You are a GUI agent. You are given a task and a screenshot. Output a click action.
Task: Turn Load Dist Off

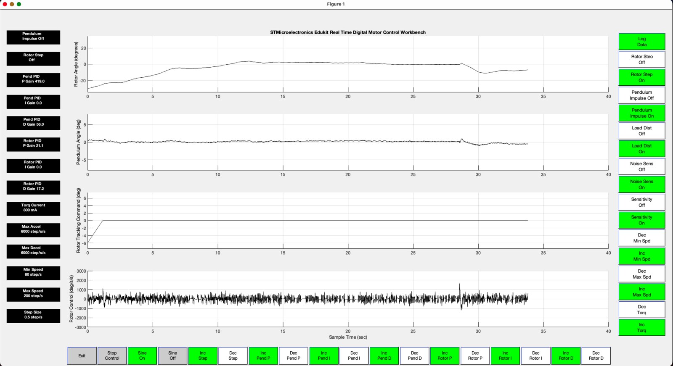click(x=641, y=131)
